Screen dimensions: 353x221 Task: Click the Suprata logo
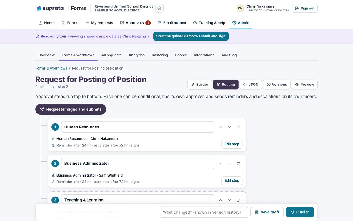coord(50,8)
